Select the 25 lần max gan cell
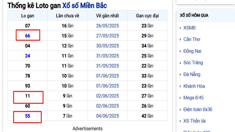Screen dimensions: 235x132 coord(147,56)
